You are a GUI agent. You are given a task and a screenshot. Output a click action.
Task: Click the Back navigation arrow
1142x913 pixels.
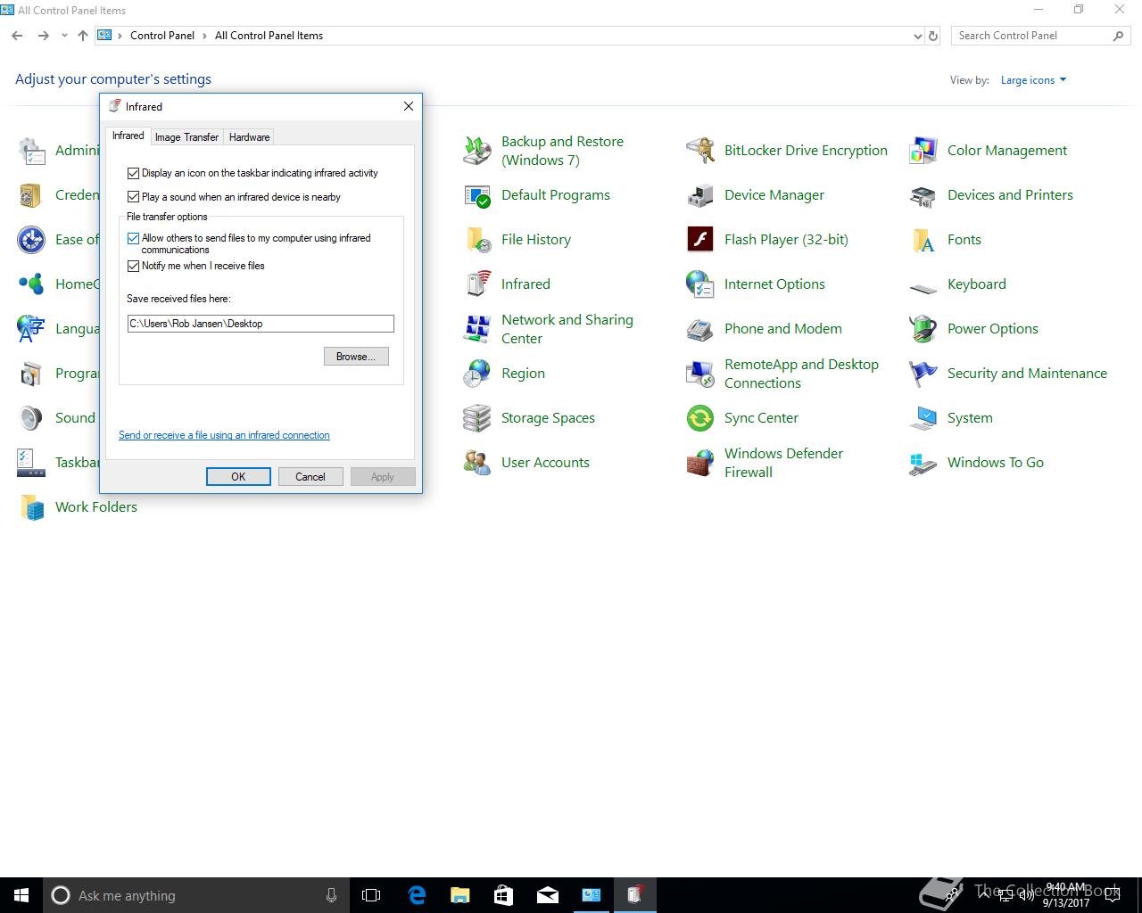tap(17, 36)
